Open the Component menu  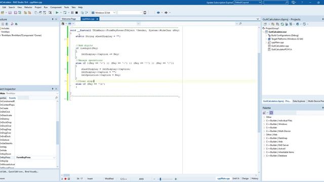(56, 7)
